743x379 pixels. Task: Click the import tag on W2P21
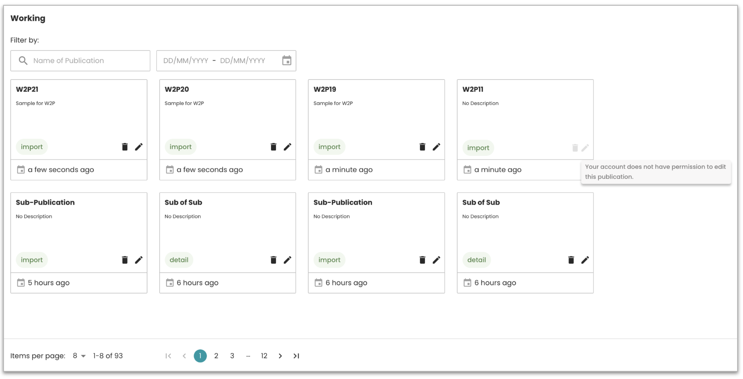32,147
